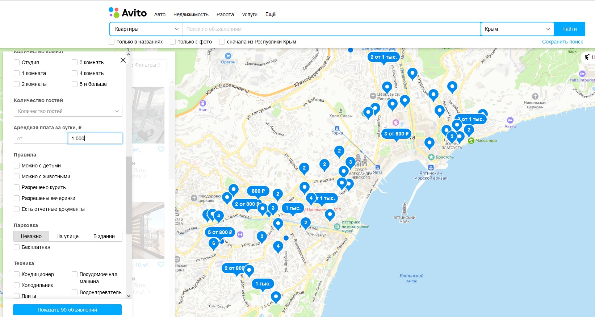Click the Фильтры 3 button
The image size is (595, 317).
click(x=149, y=65)
